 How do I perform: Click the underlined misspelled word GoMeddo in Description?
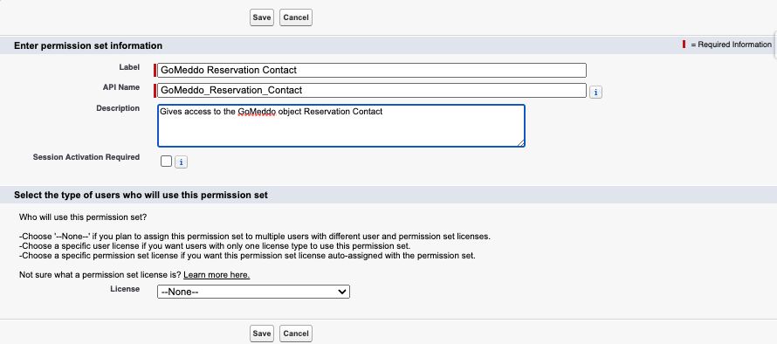[x=256, y=112]
